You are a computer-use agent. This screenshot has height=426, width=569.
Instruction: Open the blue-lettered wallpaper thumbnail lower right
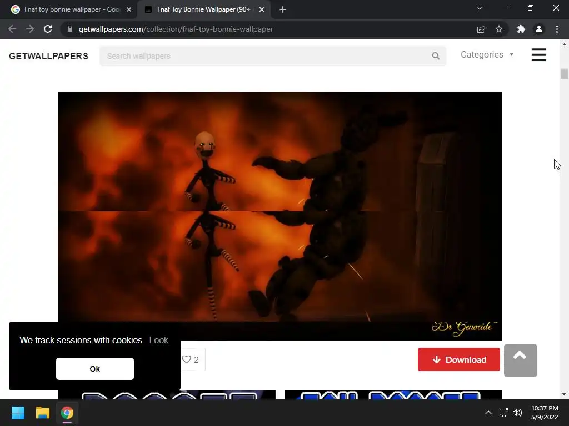click(x=393, y=395)
